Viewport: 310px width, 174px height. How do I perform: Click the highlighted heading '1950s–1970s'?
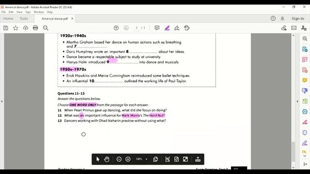pyautogui.click(x=73, y=69)
